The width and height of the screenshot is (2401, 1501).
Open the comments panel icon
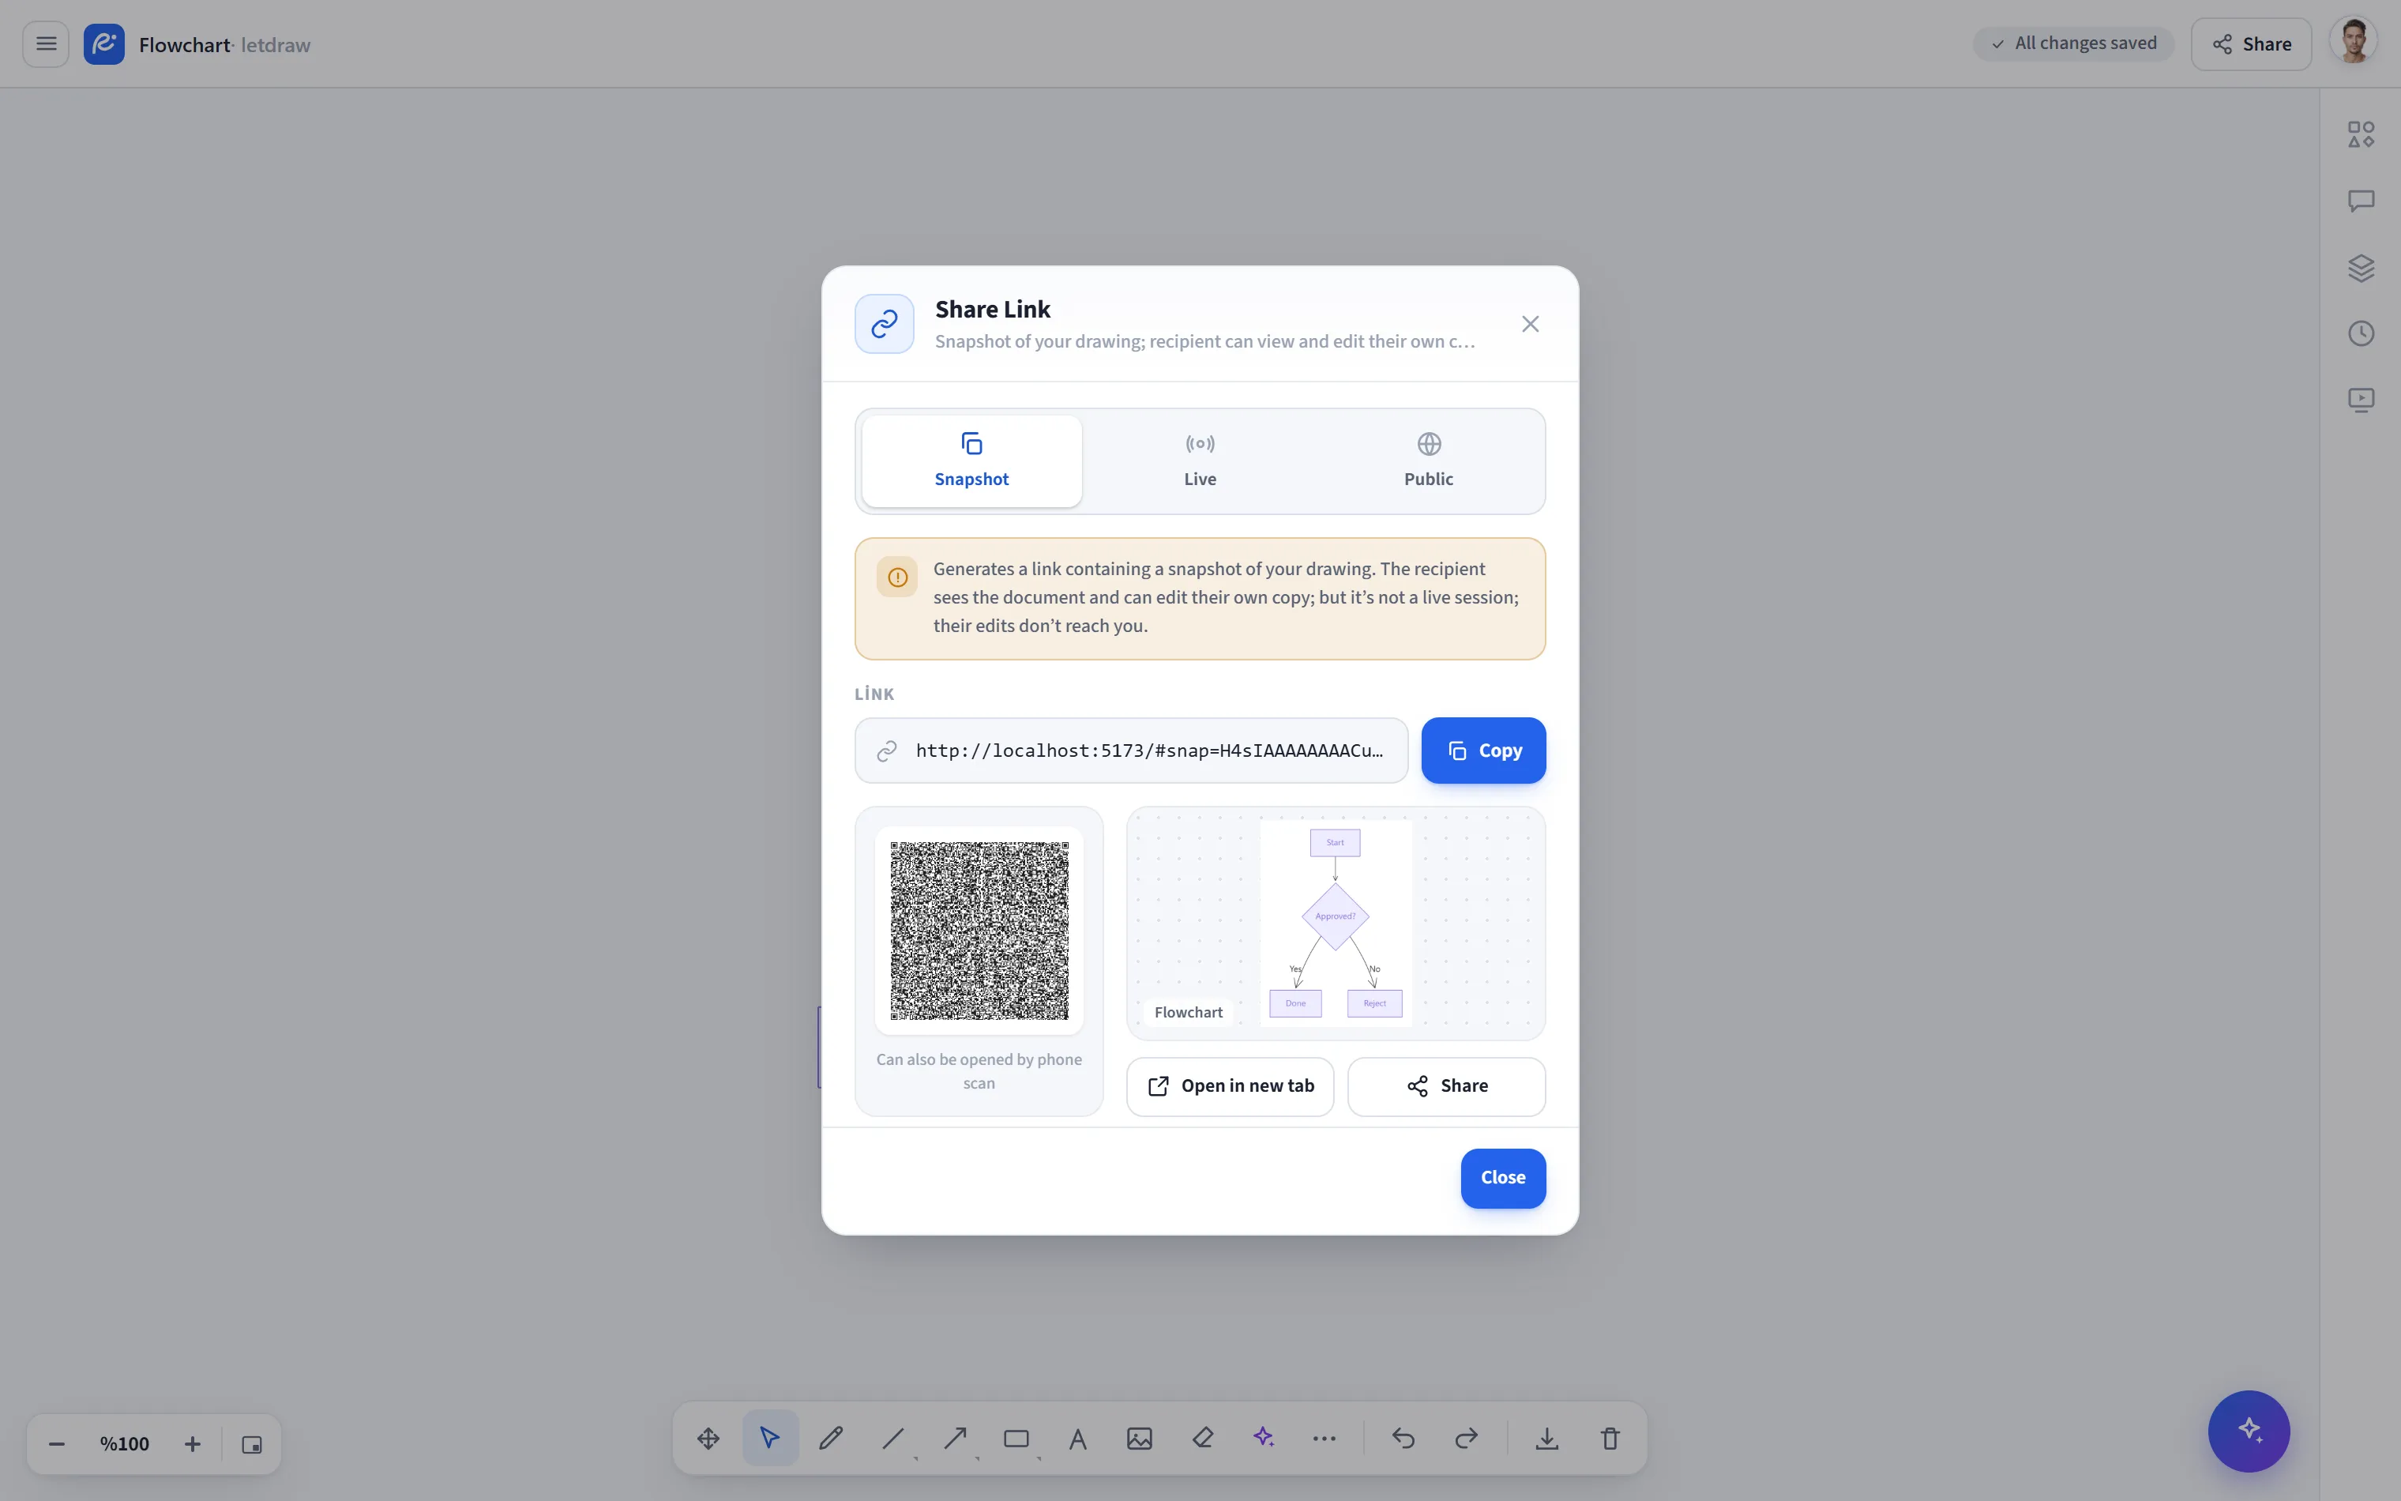pos(2362,201)
